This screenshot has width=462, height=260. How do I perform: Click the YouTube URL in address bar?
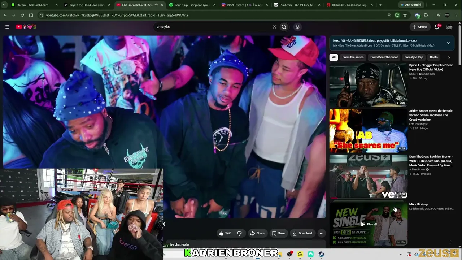coord(117,15)
